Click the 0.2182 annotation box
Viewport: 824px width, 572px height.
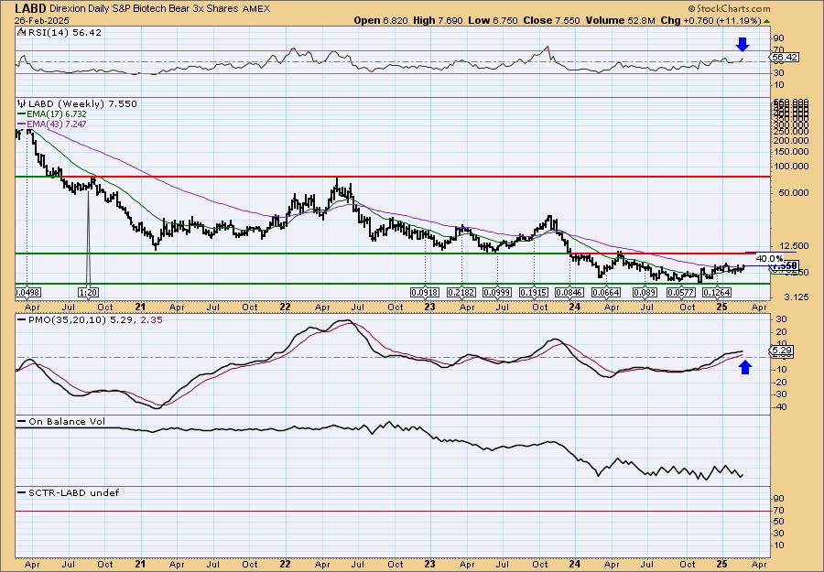coord(461,292)
